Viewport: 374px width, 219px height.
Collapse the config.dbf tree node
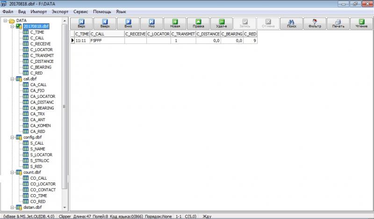[12, 138]
